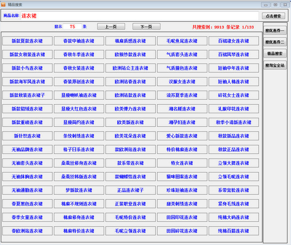Select keyword 新款夏款连衣裙
291x245 pixels.
tap(27, 41)
